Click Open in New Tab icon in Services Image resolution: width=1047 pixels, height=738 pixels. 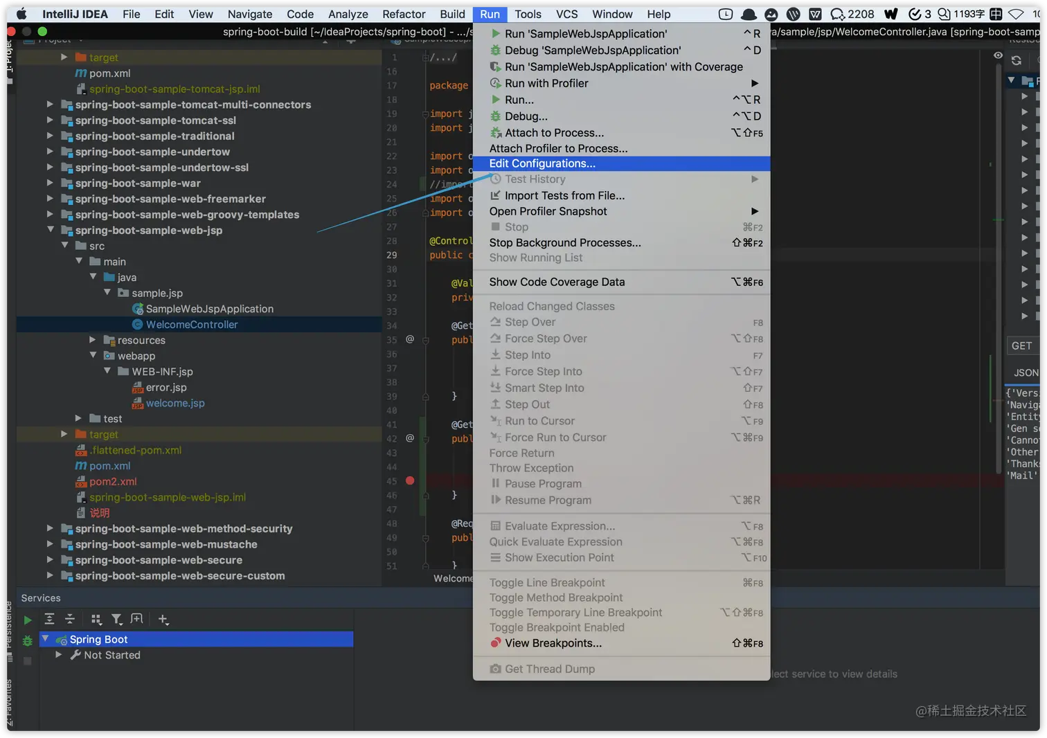pyautogui.click(x=137, y=619)
